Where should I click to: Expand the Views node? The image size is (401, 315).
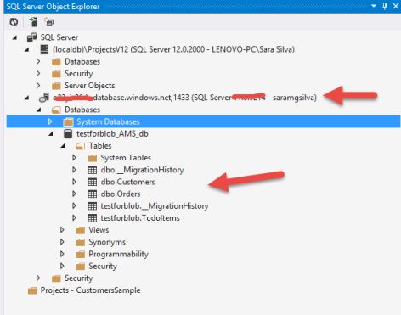point(62,230)
